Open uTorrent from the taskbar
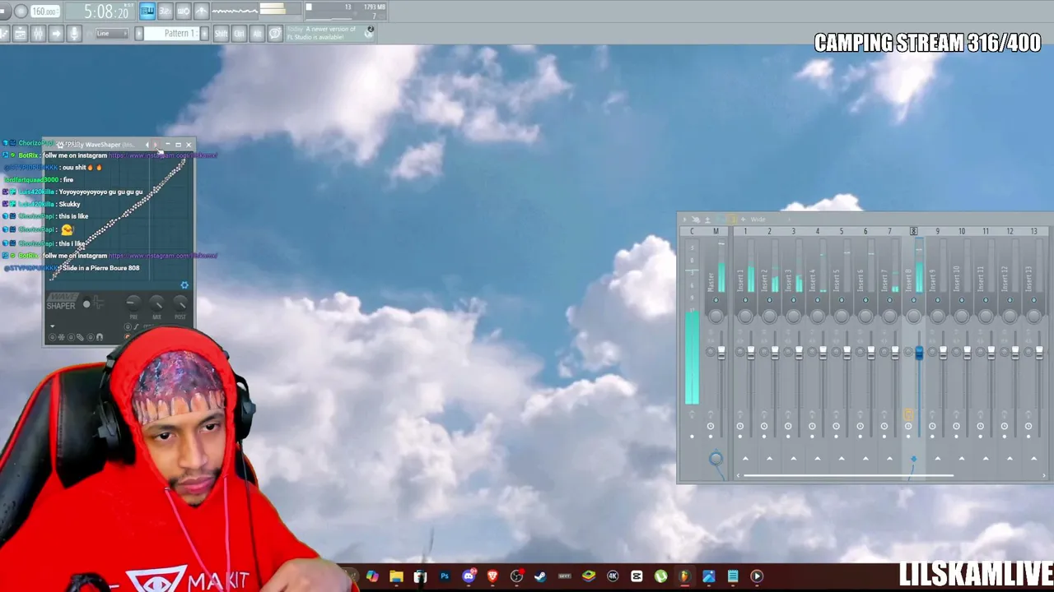This screenshot has width=1054, height=592. (x=660, y=576)
